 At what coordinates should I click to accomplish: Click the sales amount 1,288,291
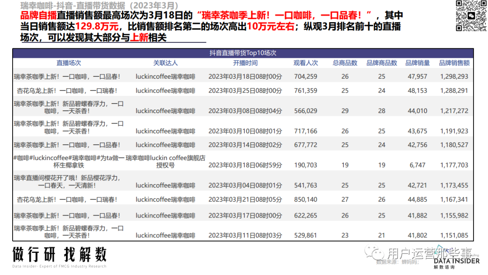454,91
